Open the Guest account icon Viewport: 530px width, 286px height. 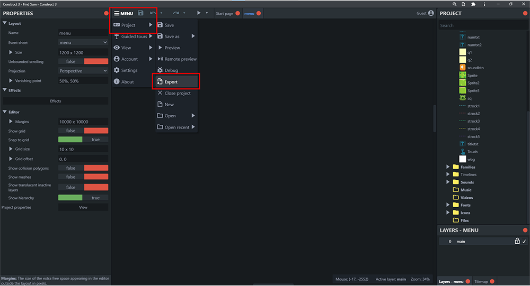(x=431, y=13)
